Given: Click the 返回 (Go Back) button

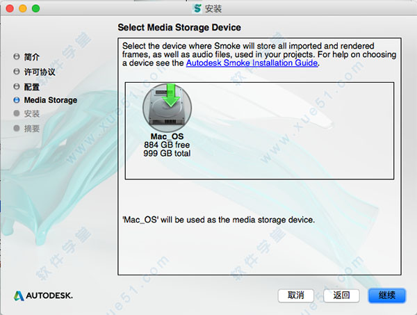Looking at the screenshot, I should coord(341,296).
